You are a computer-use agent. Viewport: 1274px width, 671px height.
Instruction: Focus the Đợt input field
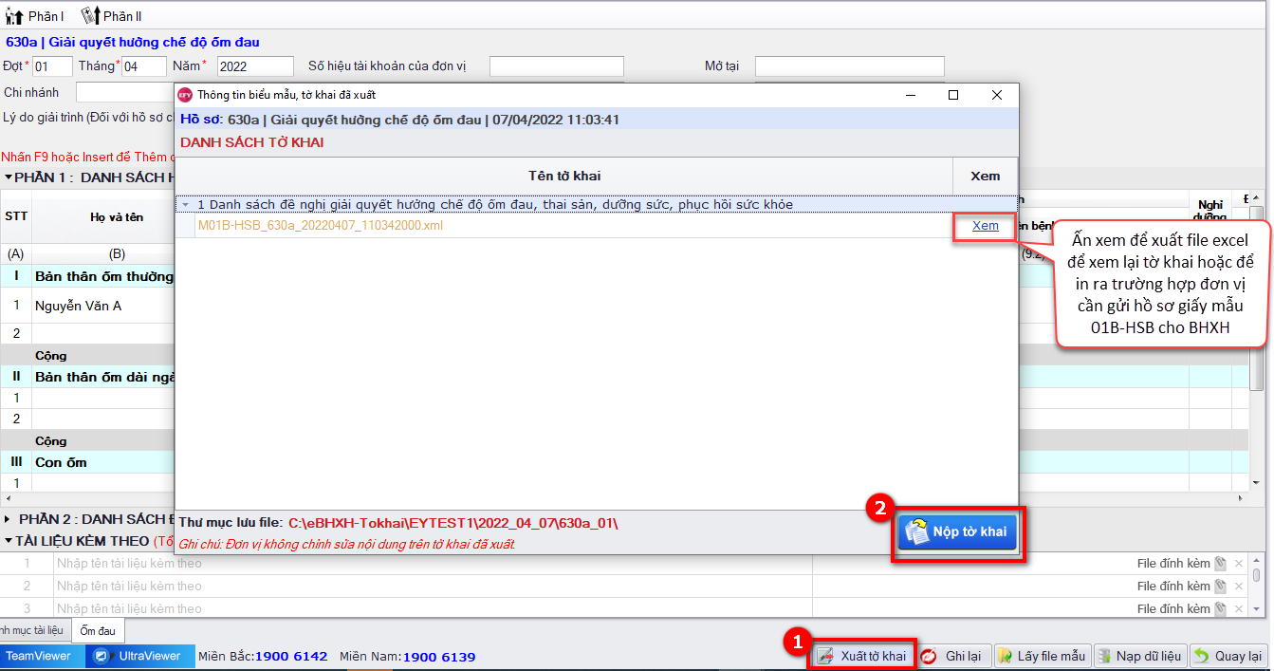point(52,66)
